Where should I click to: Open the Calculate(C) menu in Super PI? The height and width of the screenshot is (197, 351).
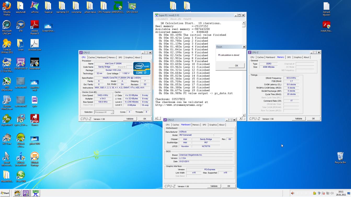(x=162, y=19)
